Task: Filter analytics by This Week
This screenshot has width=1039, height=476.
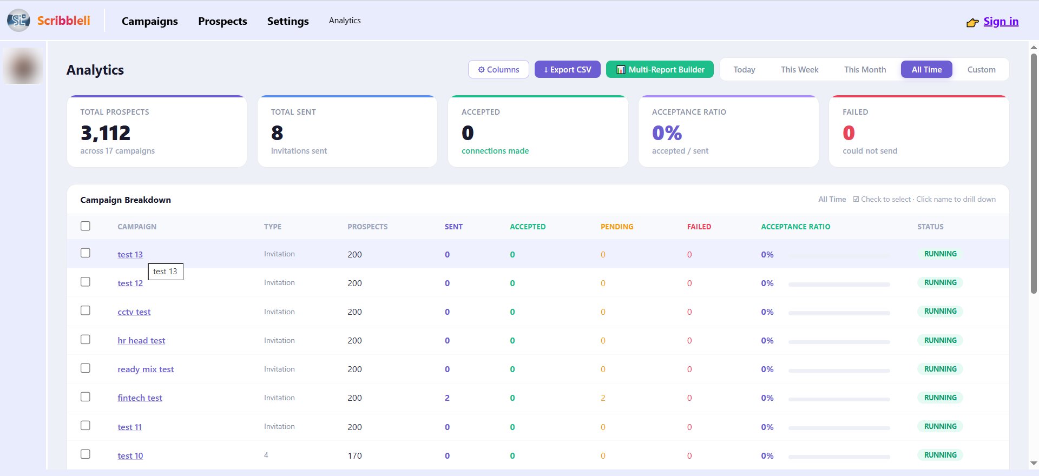Action: [799, 69]
